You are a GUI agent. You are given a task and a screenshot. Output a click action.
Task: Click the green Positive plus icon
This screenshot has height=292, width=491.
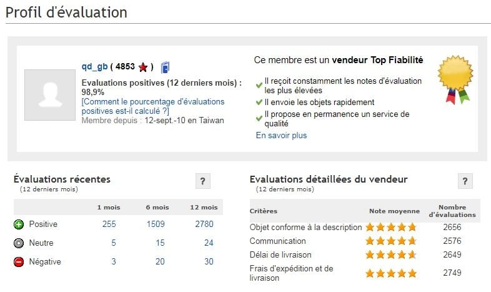point(19,224)
